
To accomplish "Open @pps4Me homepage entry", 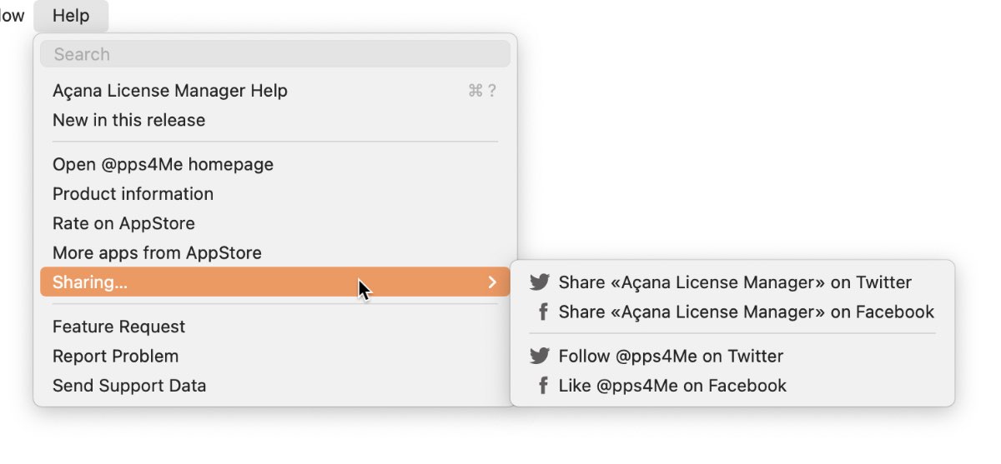I will 275,164.
